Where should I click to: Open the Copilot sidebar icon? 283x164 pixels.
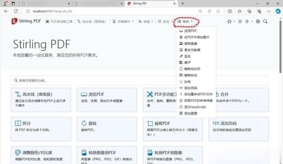tap(278, 11)
